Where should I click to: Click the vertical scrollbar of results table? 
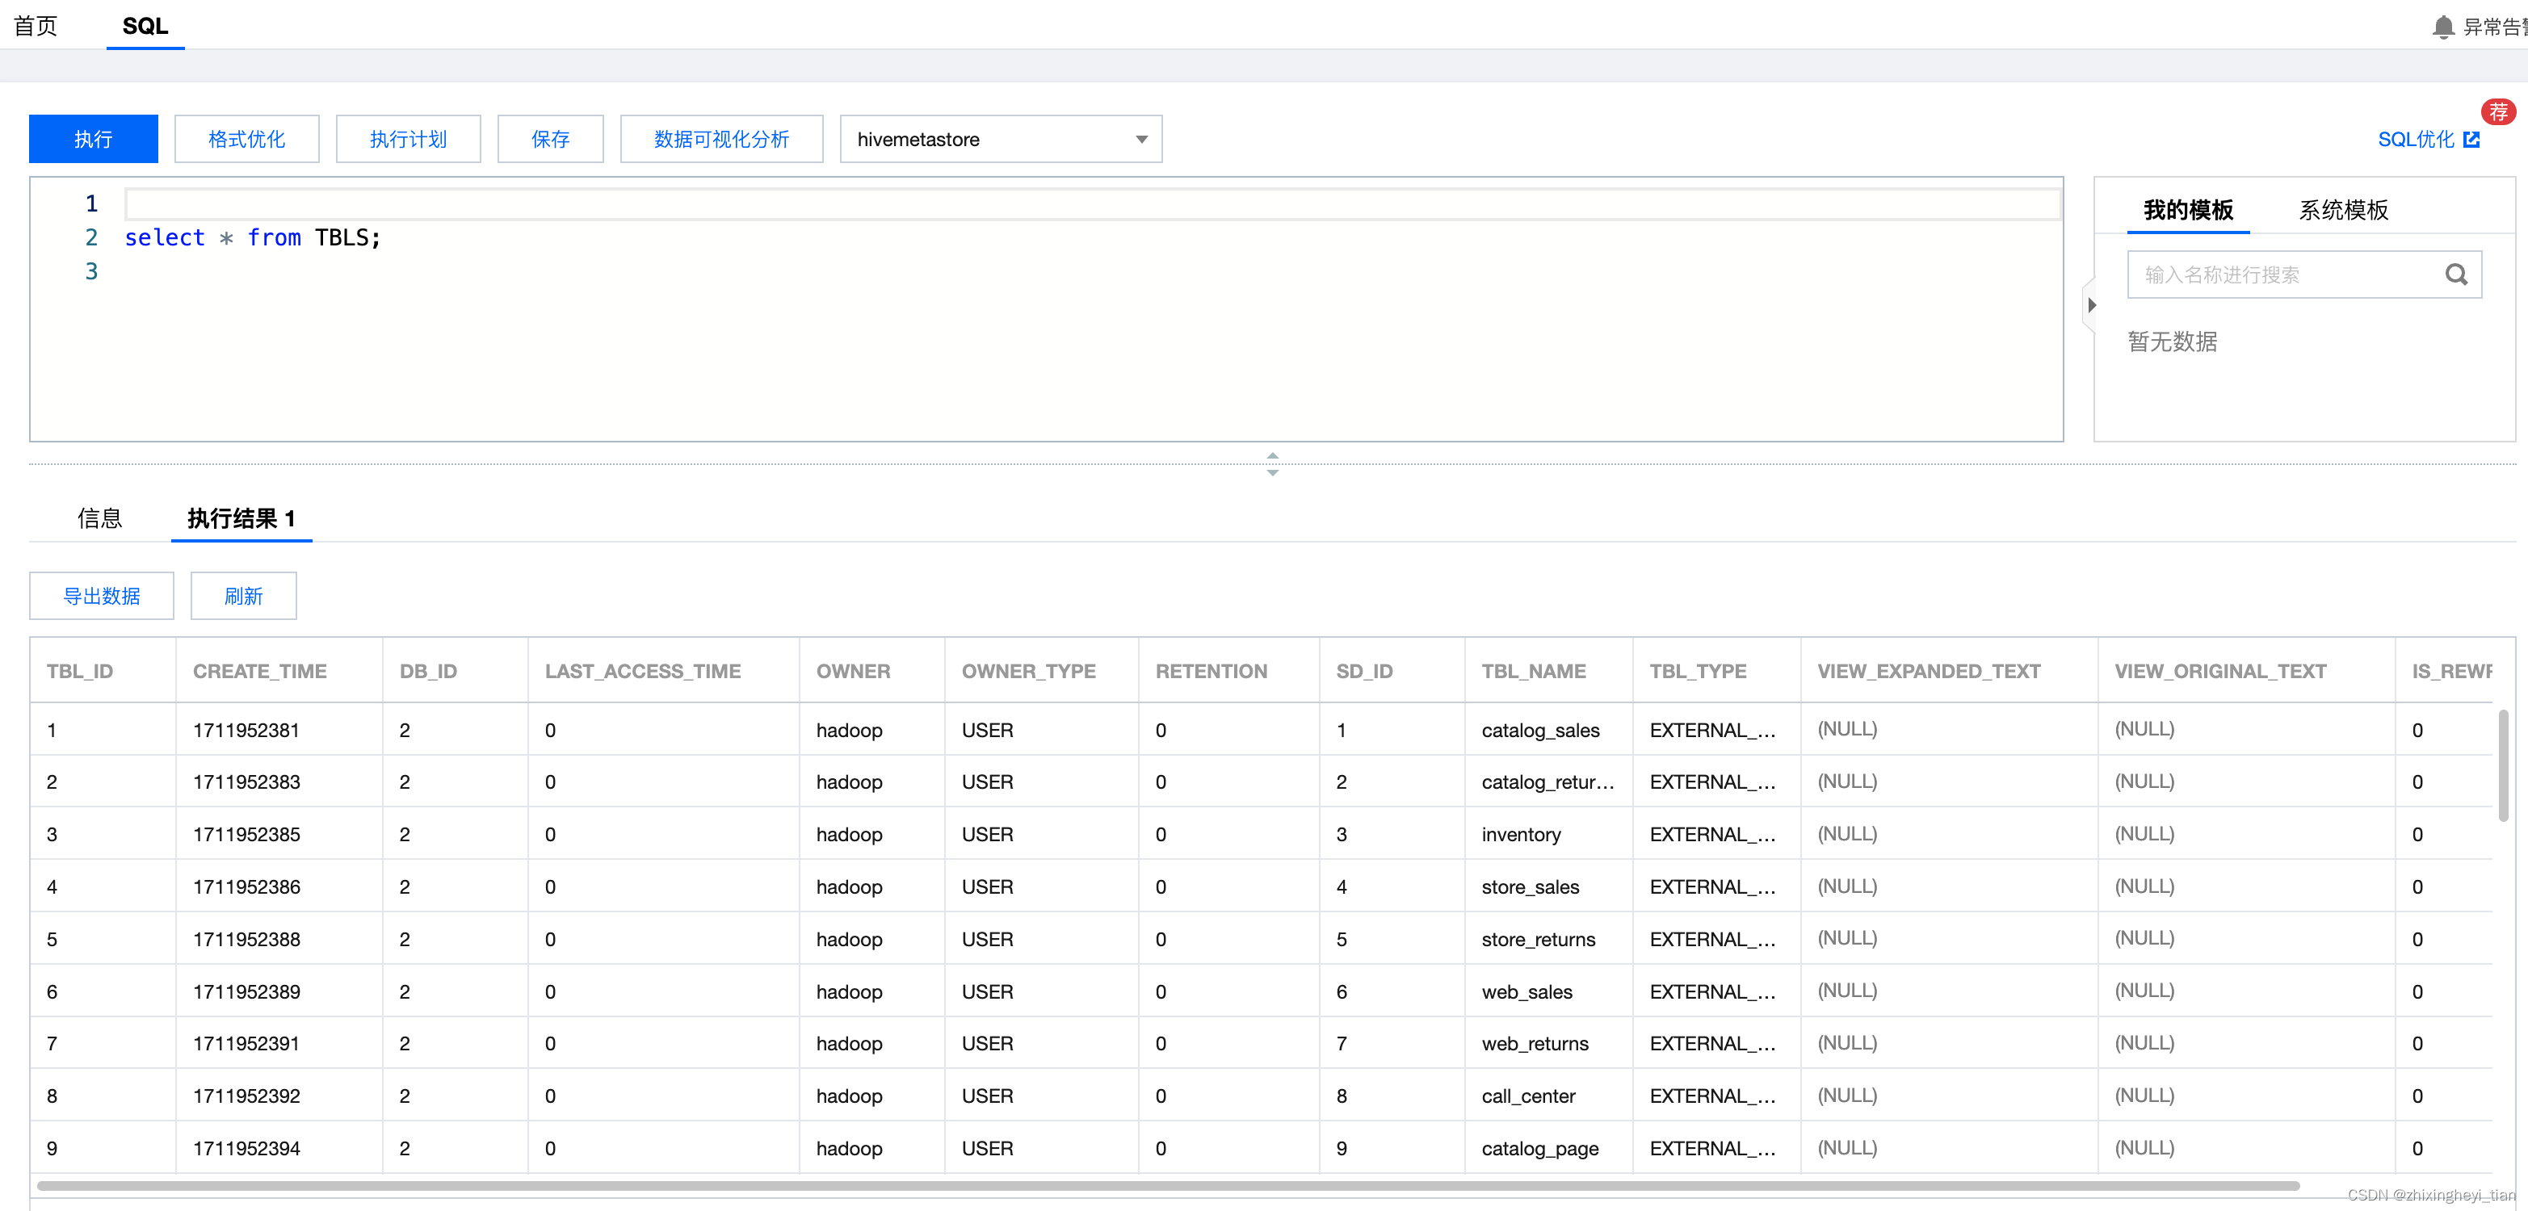(2504, 765)
